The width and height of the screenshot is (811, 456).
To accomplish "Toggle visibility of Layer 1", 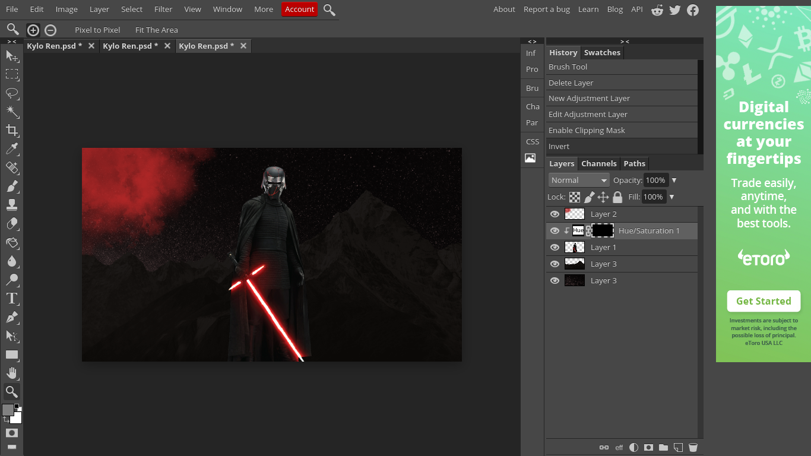I will [555, 247].
